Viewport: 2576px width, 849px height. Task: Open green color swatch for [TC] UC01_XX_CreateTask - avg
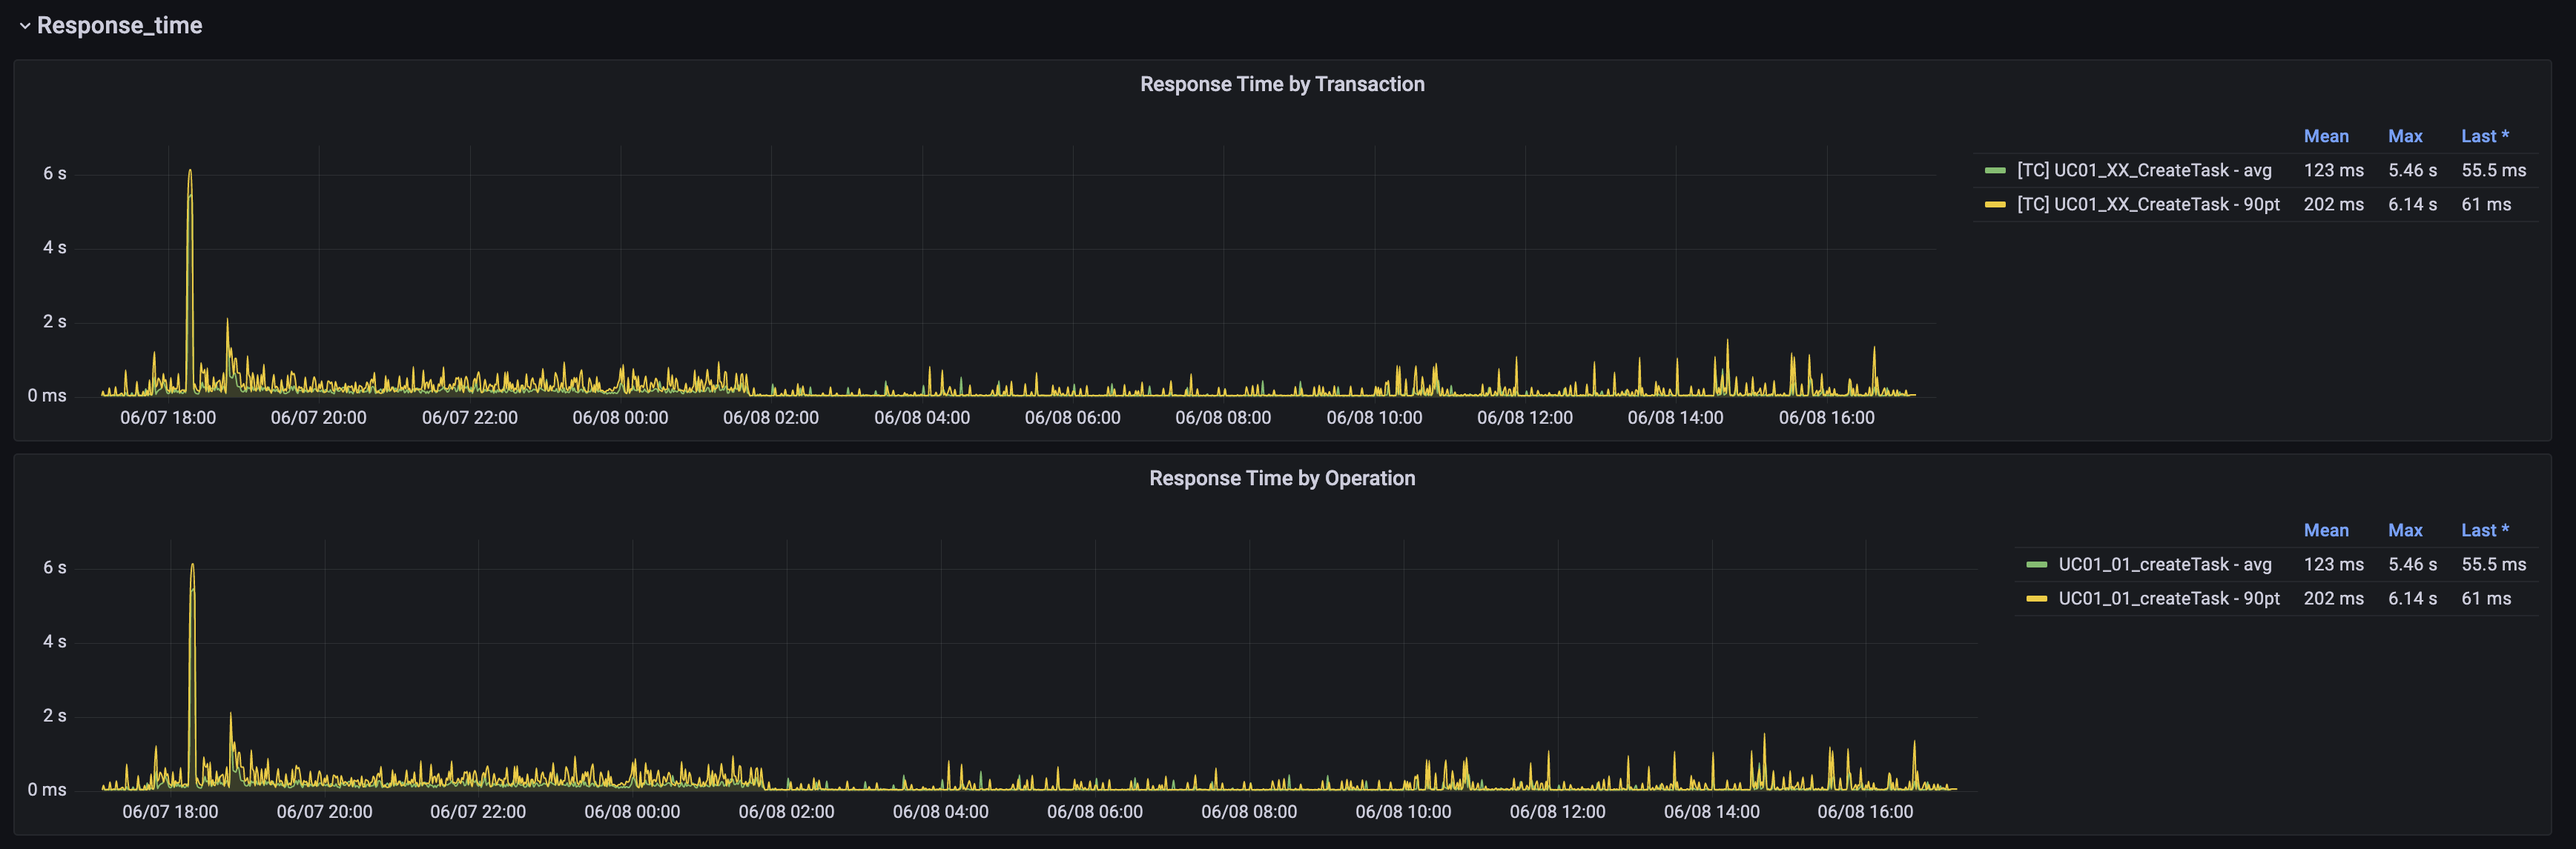[1995, 171]
